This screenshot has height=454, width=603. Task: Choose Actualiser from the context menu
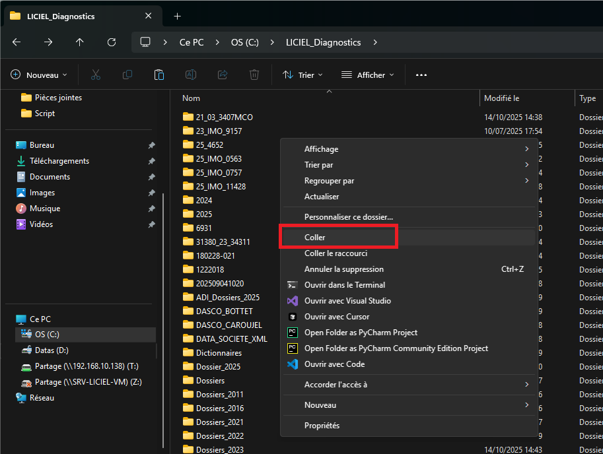[x=322, y=197]
